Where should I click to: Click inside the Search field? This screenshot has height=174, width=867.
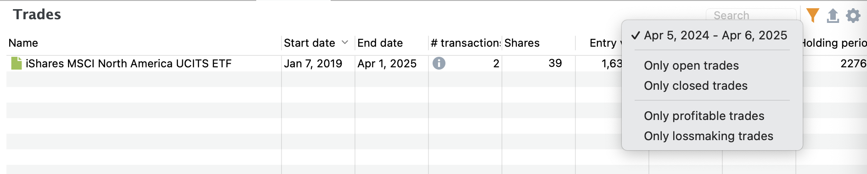pyautogui.click(x=751, y=15)
